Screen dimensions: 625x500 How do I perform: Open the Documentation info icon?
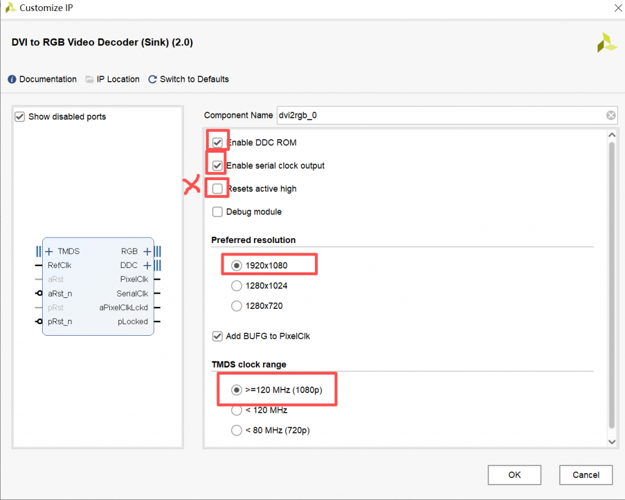12,79
